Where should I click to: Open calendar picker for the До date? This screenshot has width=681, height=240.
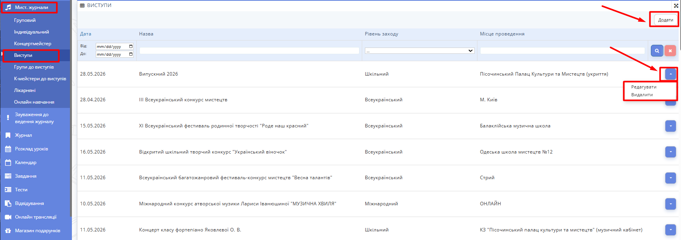point(131,54)
